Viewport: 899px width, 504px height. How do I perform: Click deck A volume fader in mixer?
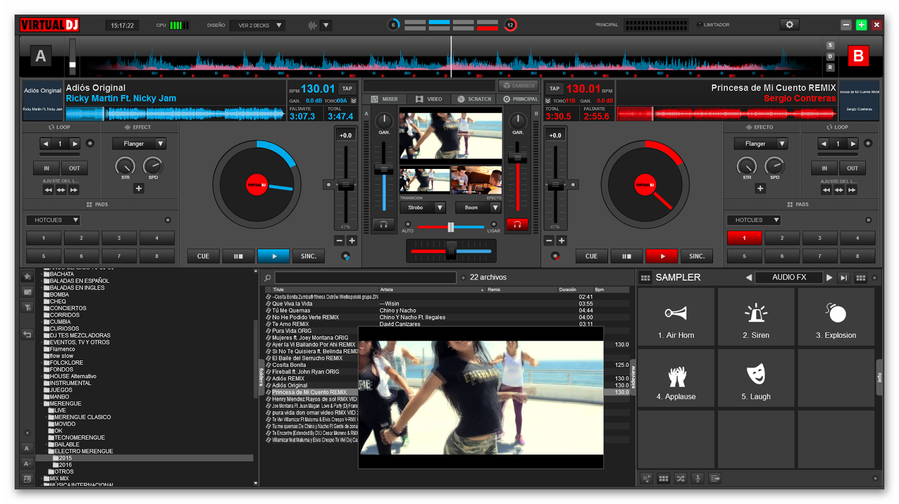point(384,169)
